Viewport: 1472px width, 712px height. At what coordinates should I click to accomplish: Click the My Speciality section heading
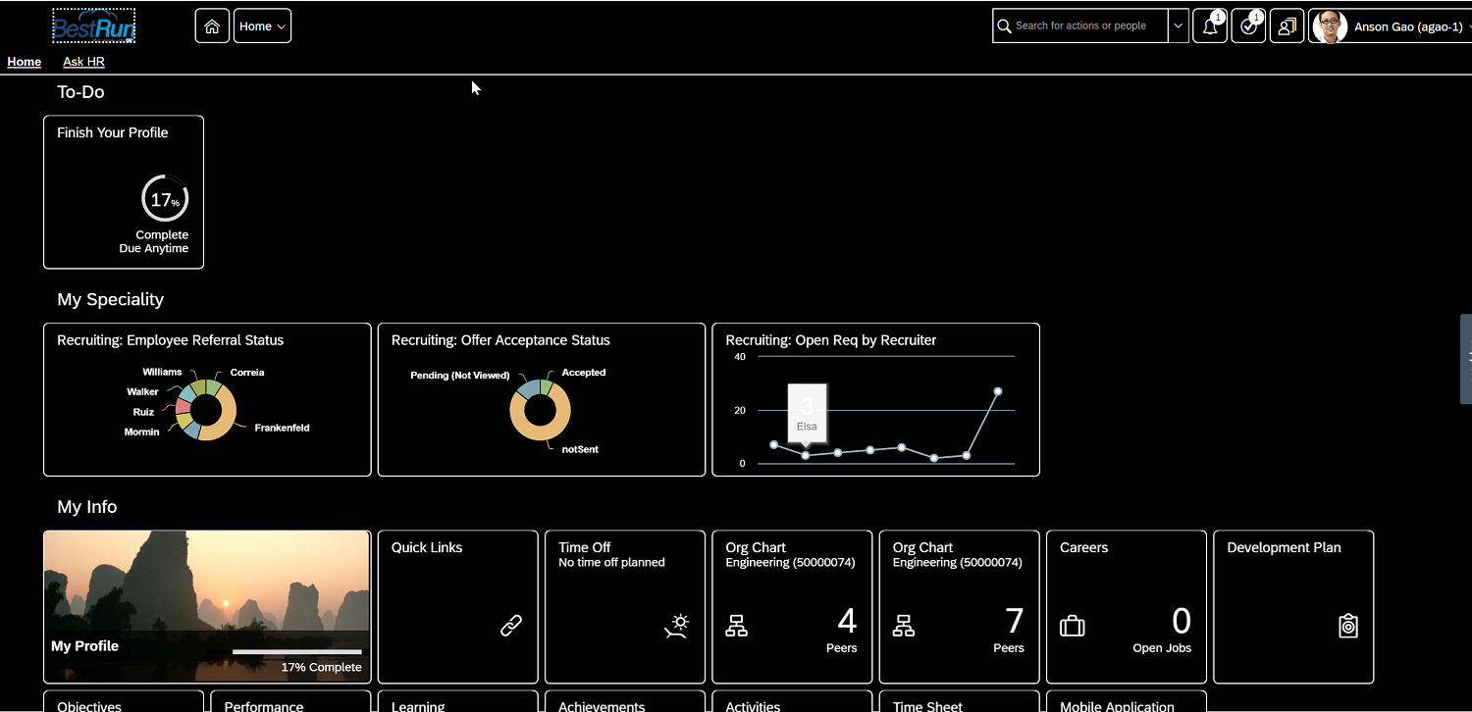click(111, 300)
